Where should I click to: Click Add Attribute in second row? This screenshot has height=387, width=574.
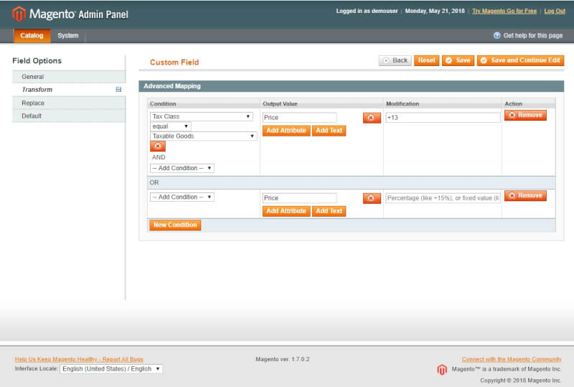(286, 211)
